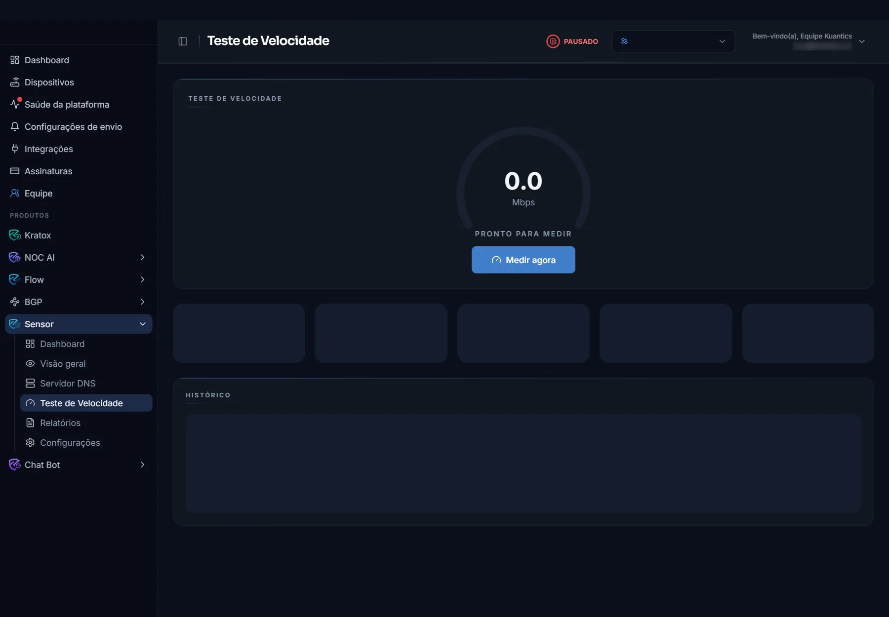Expand the Chat Bot submenu chevron
The image size is (889, 617).
click(142, 464)
